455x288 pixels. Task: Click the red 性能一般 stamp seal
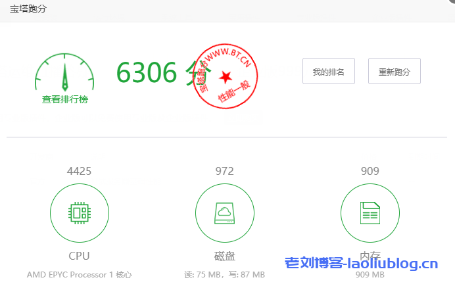(x=226, y=77)
